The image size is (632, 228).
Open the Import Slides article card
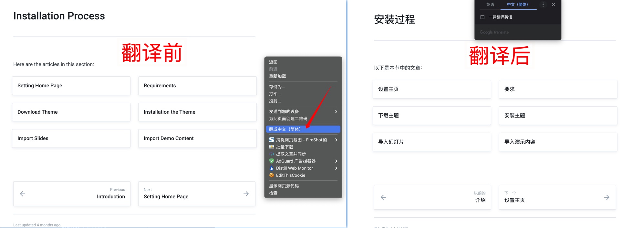(x=71, y=138)
